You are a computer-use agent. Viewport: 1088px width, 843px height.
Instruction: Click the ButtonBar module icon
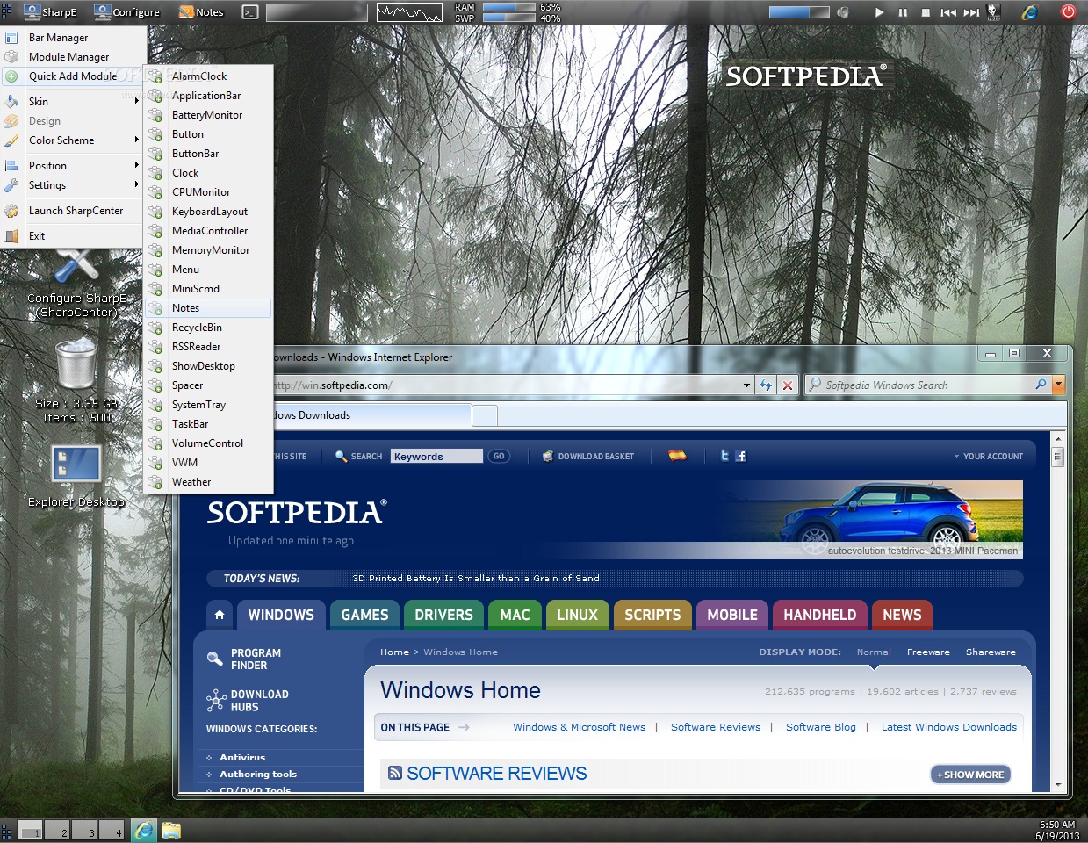(x=155, y=154)
